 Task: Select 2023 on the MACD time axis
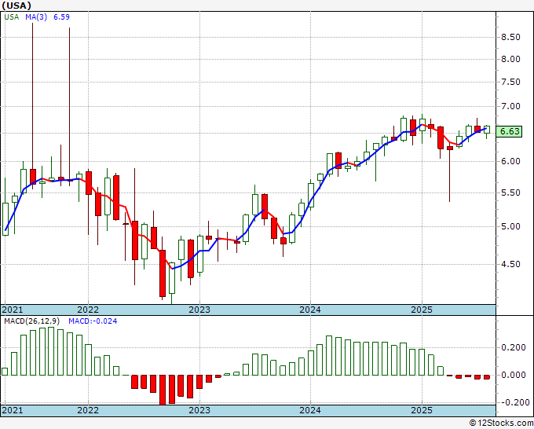199,410
